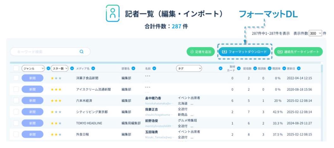Toggle the select-all checkbox in header row

pyautogui.click(x=16, y=68)
